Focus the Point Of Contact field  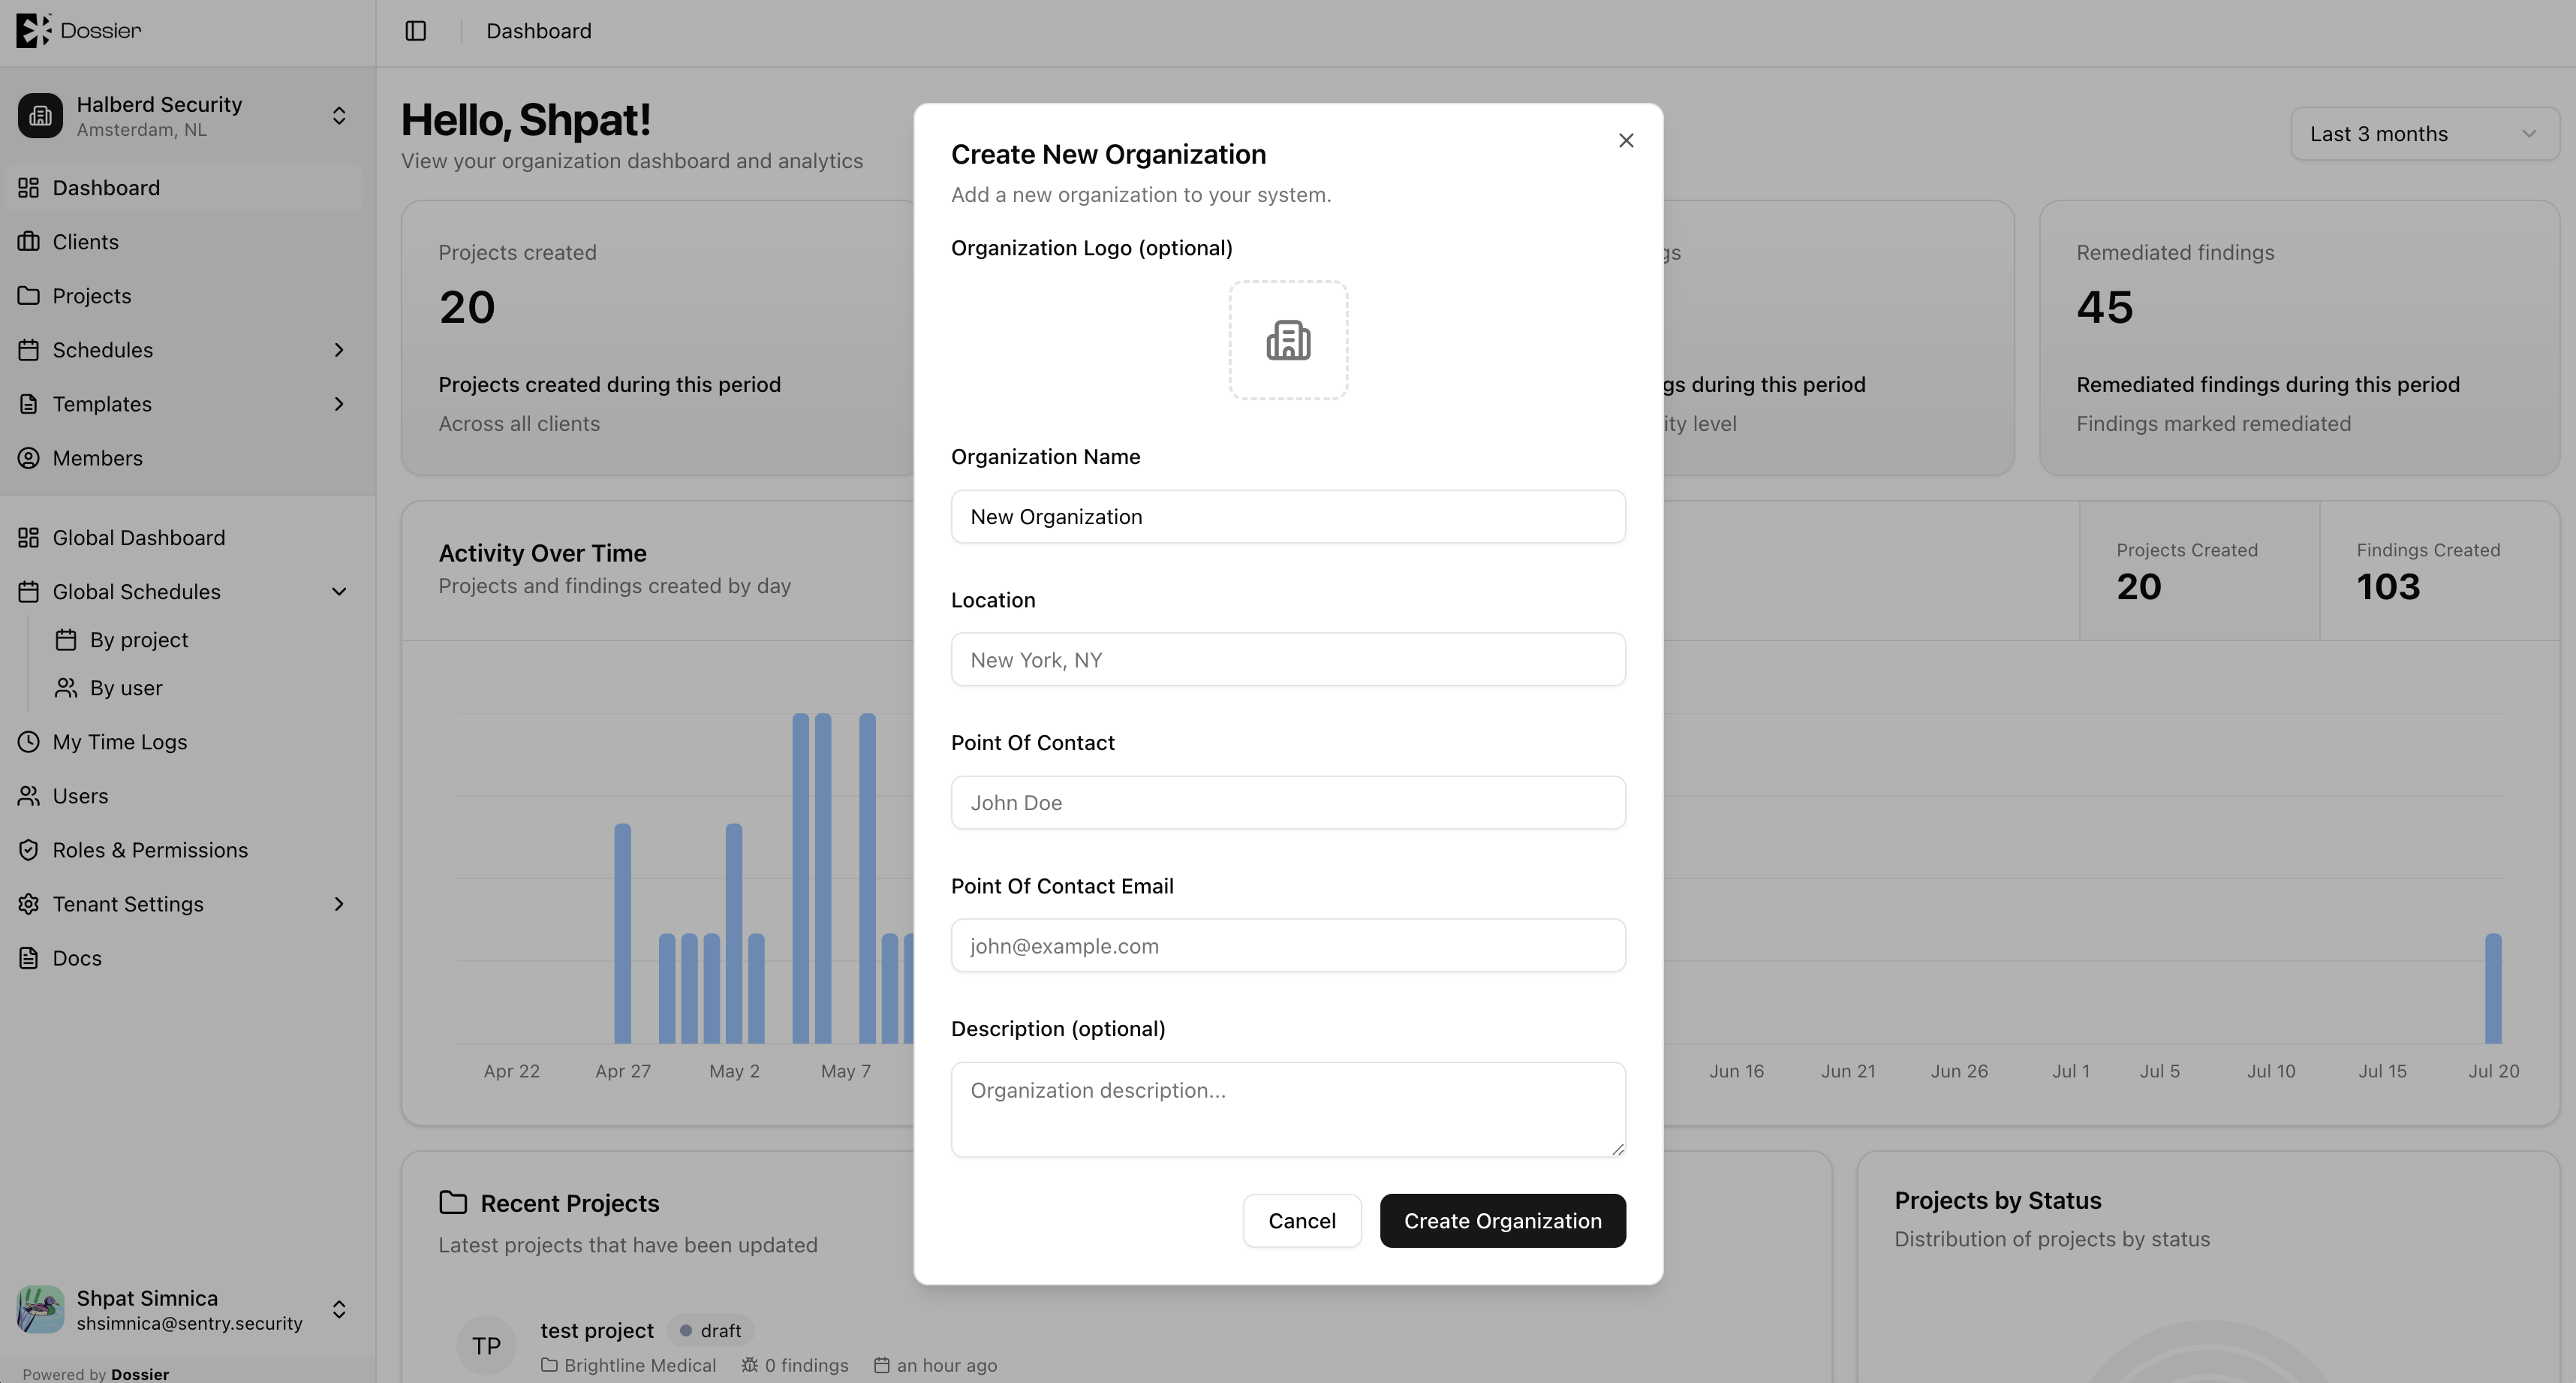click(x=1288, y=803)
